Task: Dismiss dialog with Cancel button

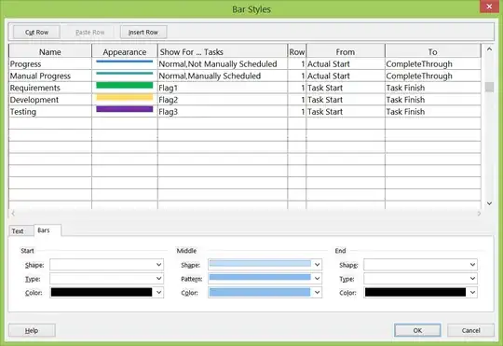Action: click(470, 330)
